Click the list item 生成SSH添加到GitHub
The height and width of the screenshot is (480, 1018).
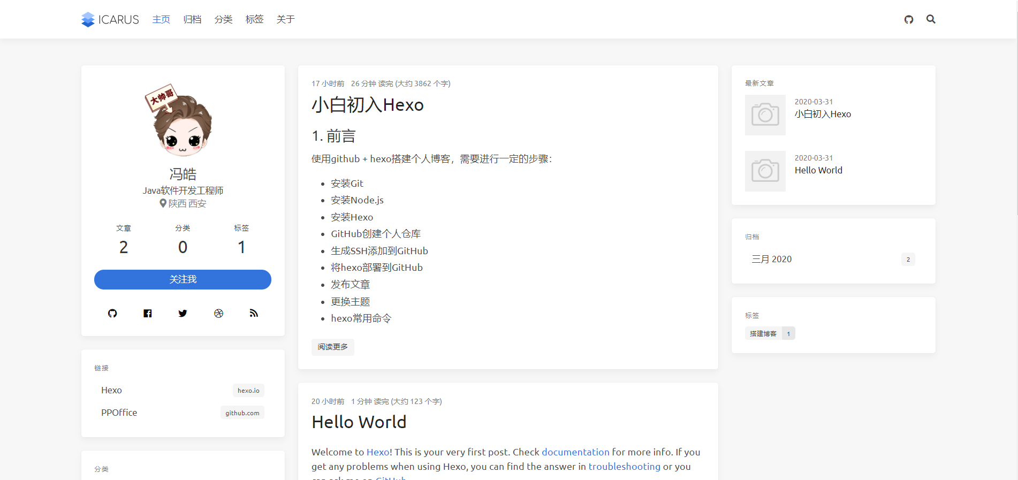point(379,251)
